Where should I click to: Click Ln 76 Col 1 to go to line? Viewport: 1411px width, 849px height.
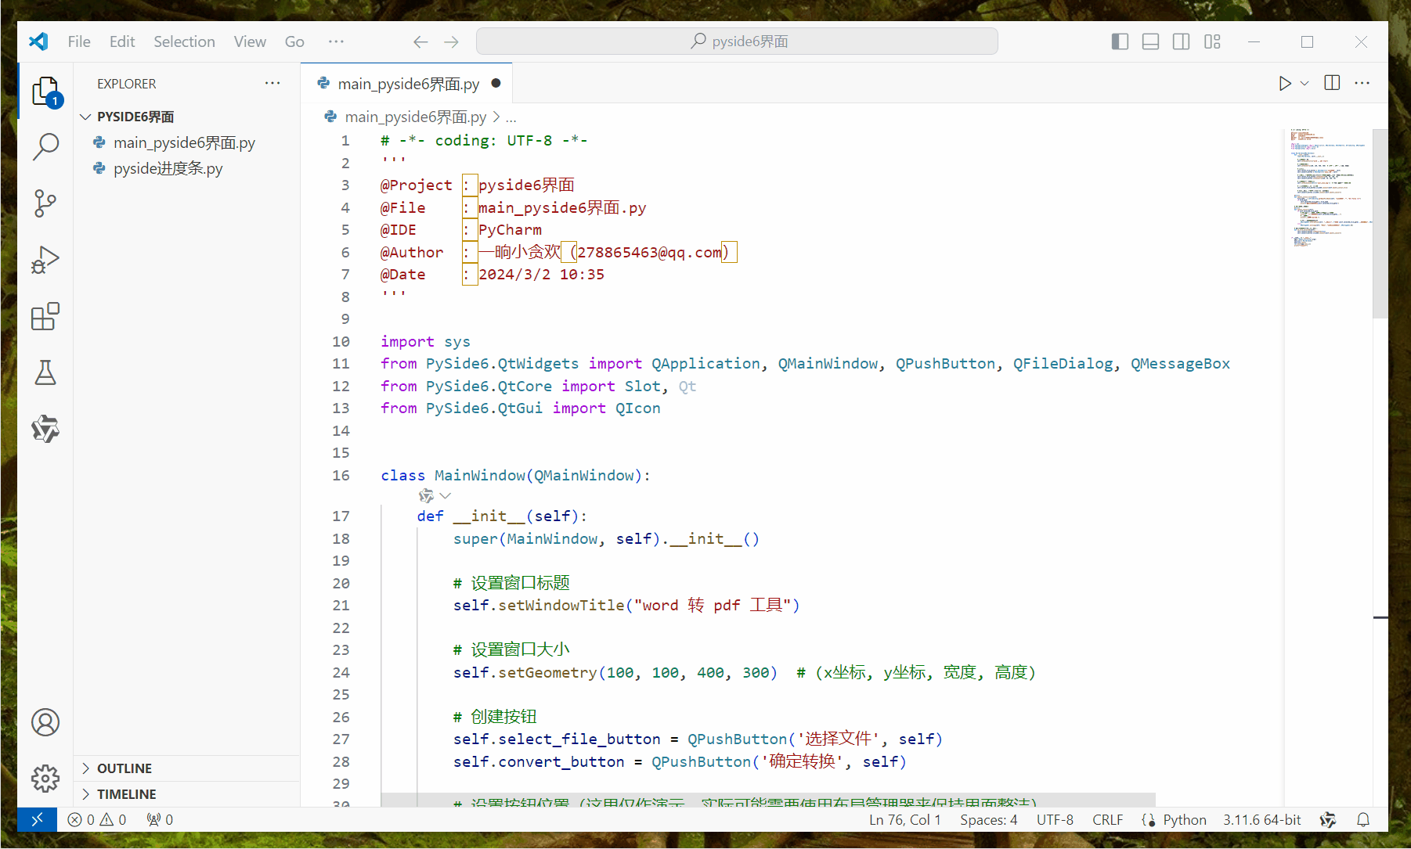[x=904, y=819]
